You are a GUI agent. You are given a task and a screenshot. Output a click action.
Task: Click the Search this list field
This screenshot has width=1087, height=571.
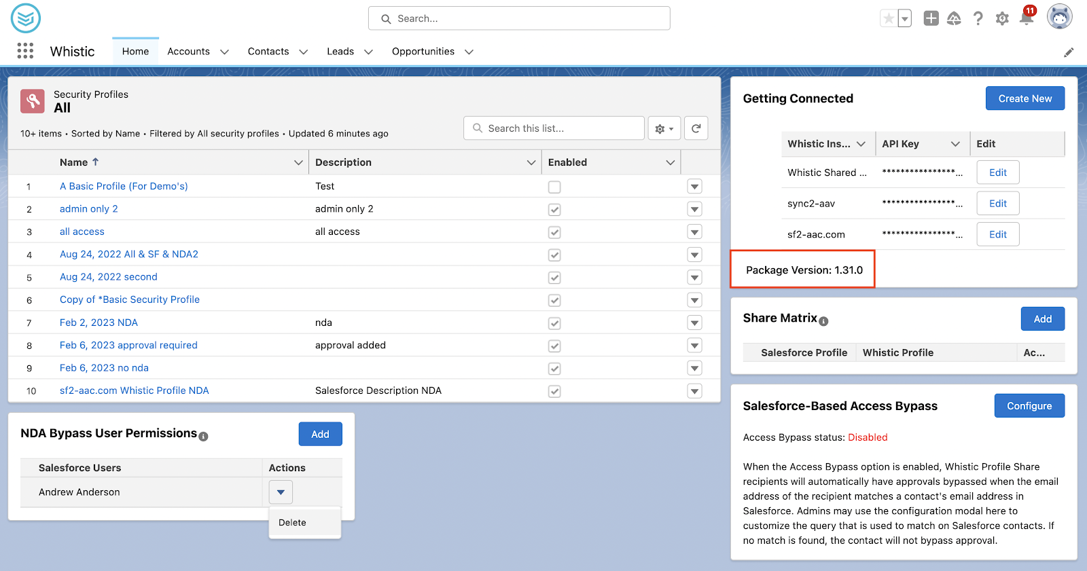tap(554, 128)
